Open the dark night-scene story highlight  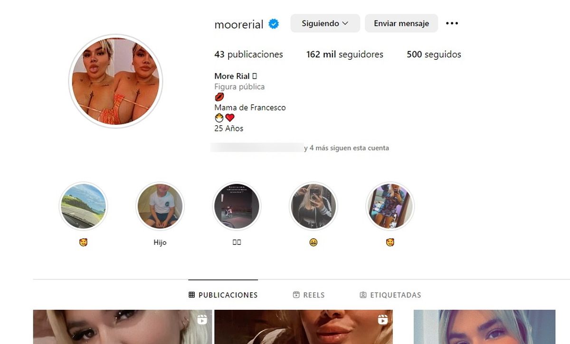click(237, 206)
